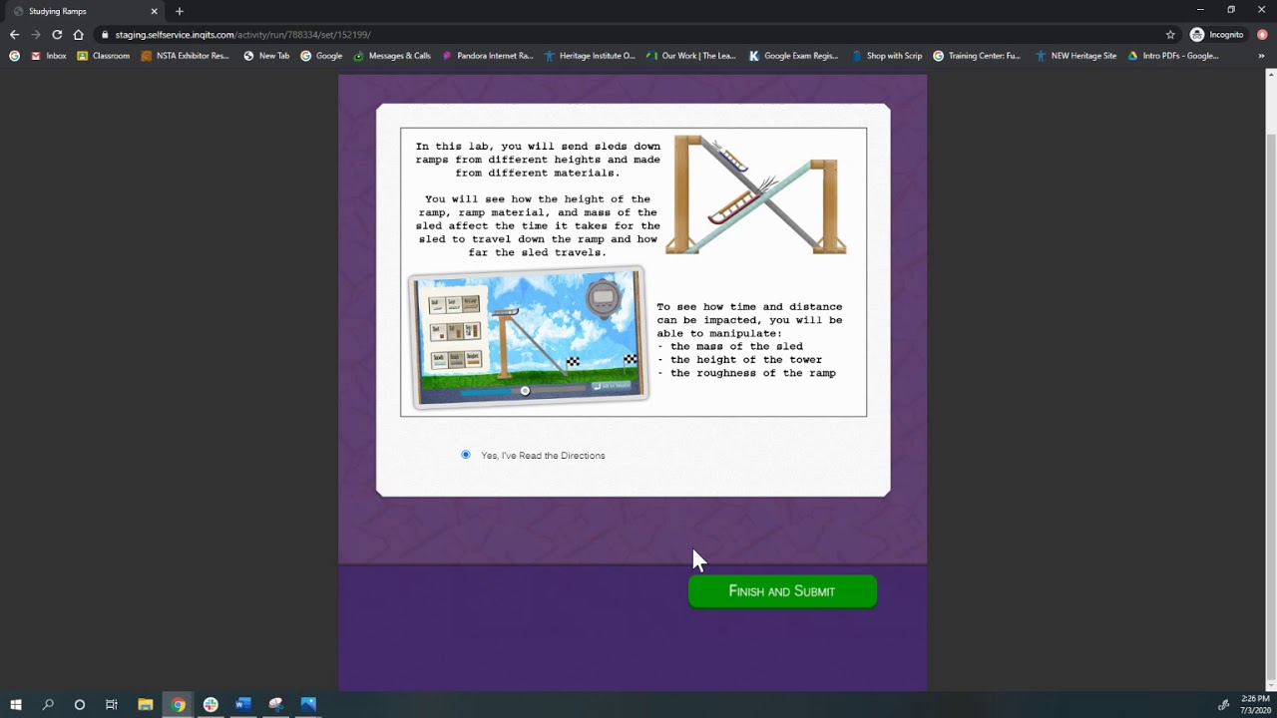Open the Windows Start menu
The image size is (1277, 718).
tap(16, 704)
